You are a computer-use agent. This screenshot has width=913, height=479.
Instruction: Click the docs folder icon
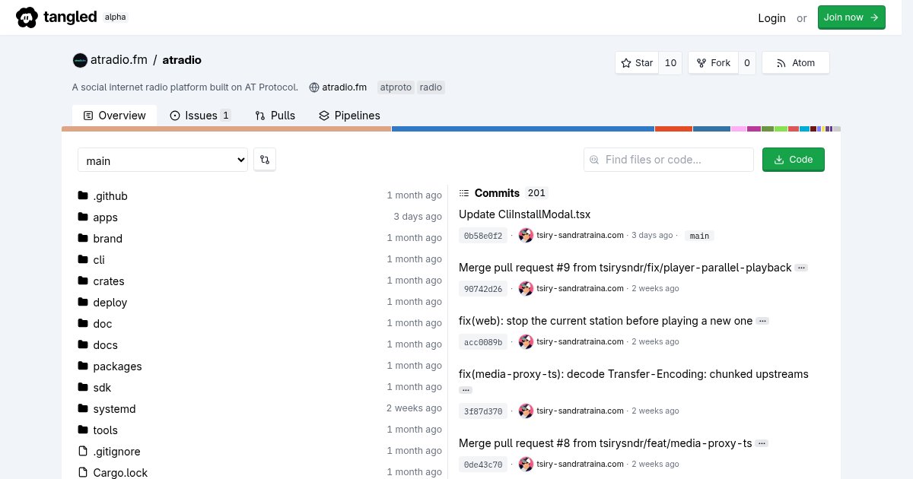[83, 344]
